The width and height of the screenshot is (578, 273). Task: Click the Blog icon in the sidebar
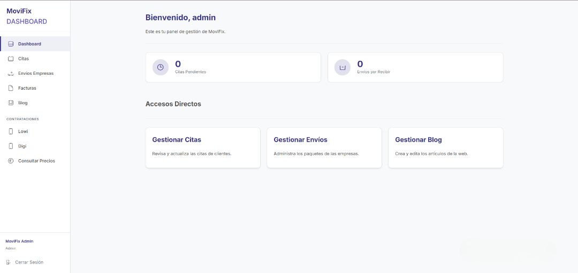[x=11, y=103]
